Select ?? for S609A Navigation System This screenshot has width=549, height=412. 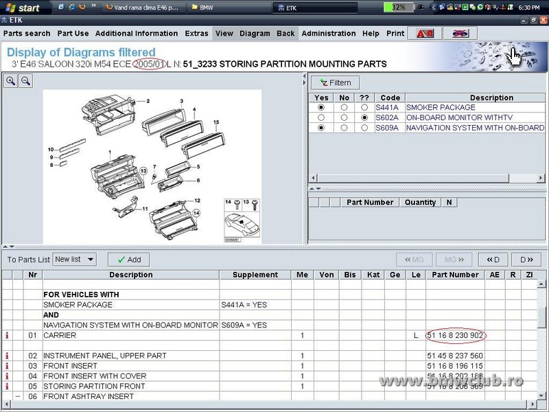pos(364,128)
